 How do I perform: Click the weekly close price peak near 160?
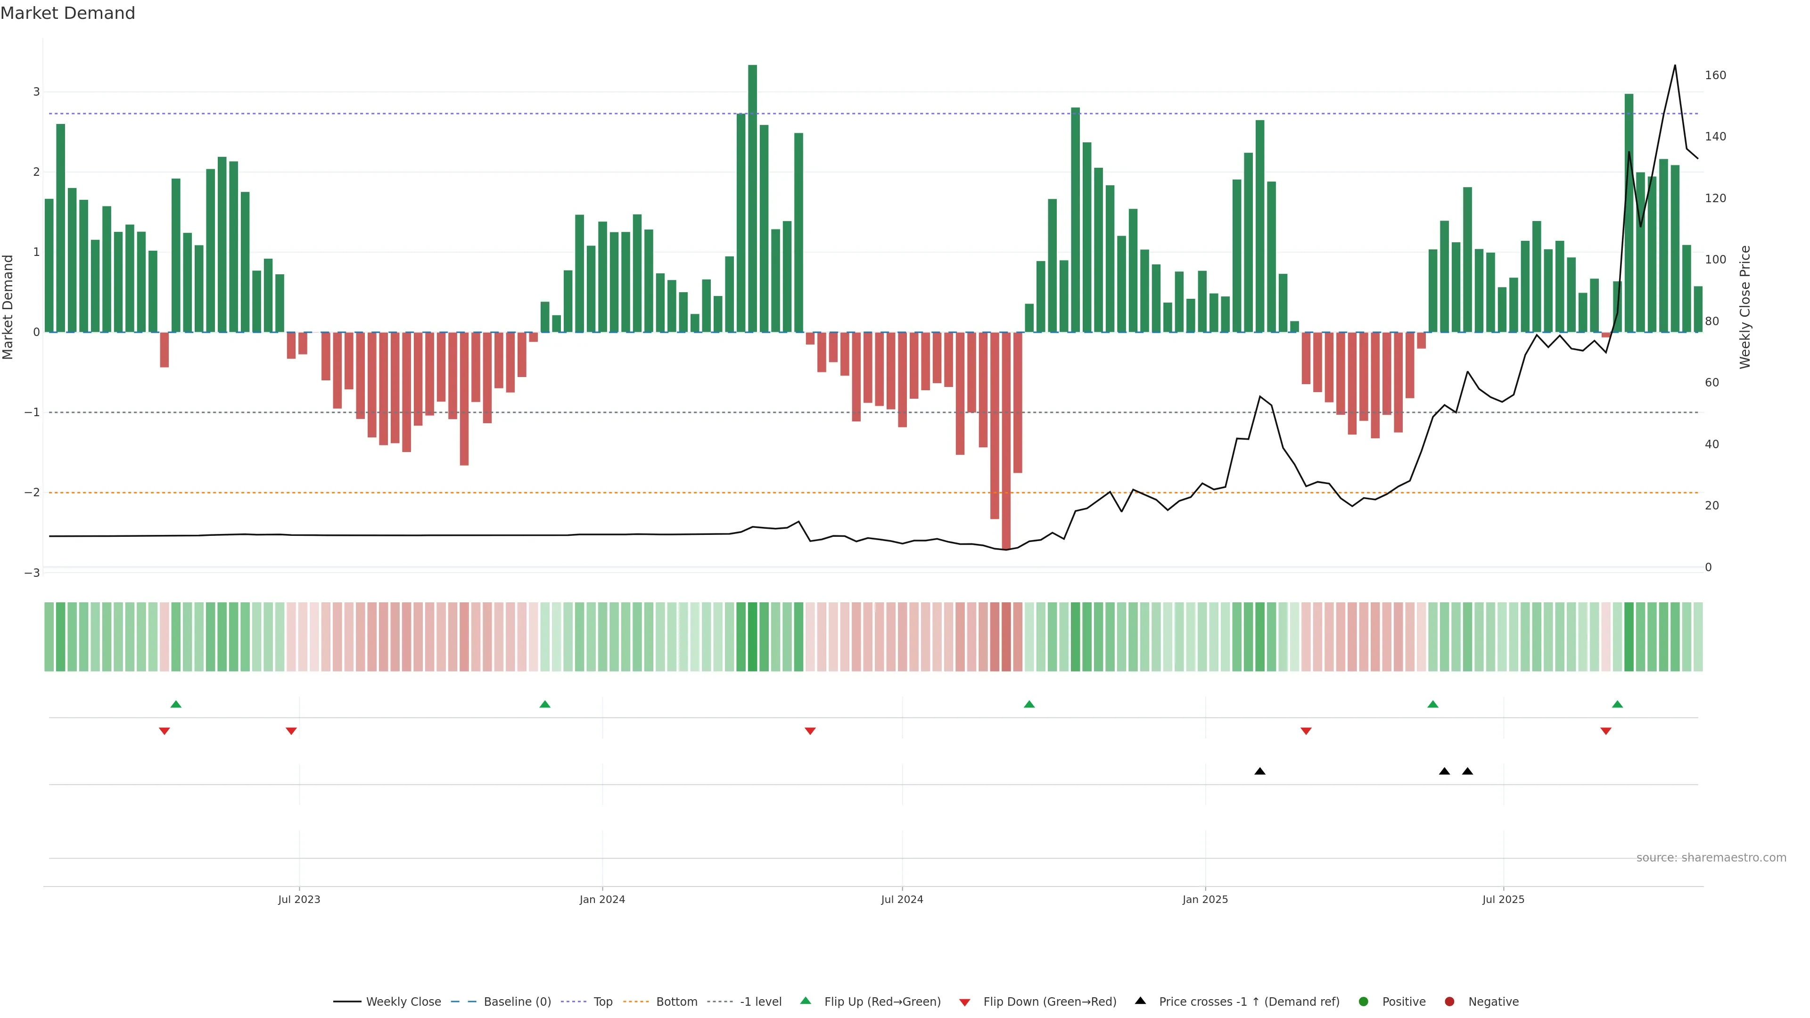(1674, 67)
